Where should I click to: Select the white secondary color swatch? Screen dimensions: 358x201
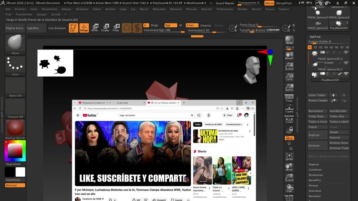pyautogui.click(x=20, y=172)
